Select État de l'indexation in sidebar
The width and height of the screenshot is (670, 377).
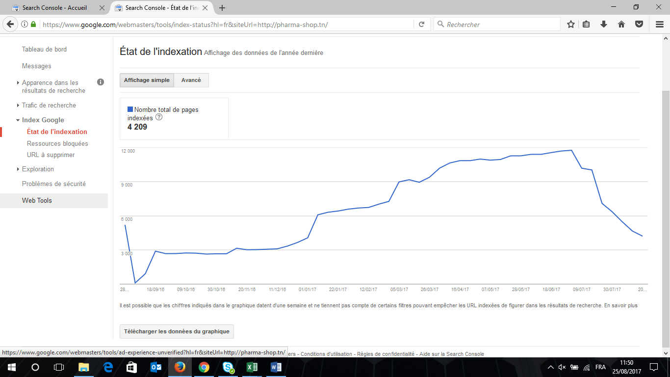[57, 132]
